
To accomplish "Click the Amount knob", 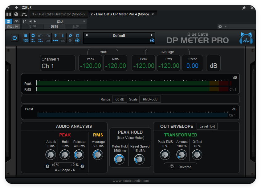I will [181, 155].
